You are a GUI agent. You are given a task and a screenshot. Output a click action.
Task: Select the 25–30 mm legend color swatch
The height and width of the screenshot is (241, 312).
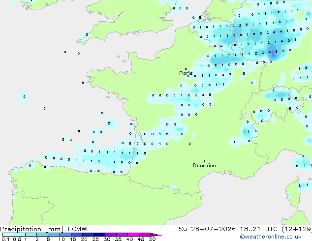99,235
